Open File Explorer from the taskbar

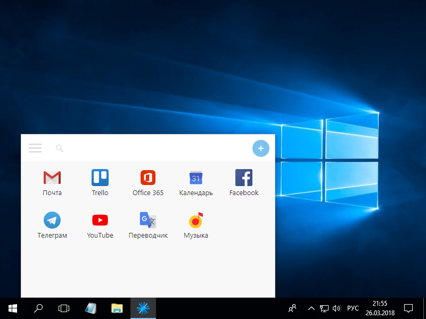click(117, 308)
